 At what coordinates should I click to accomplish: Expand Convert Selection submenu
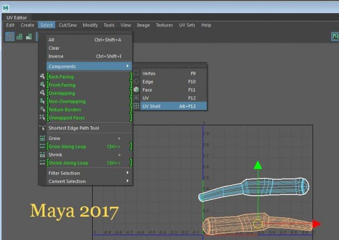(x=89, y=181)
